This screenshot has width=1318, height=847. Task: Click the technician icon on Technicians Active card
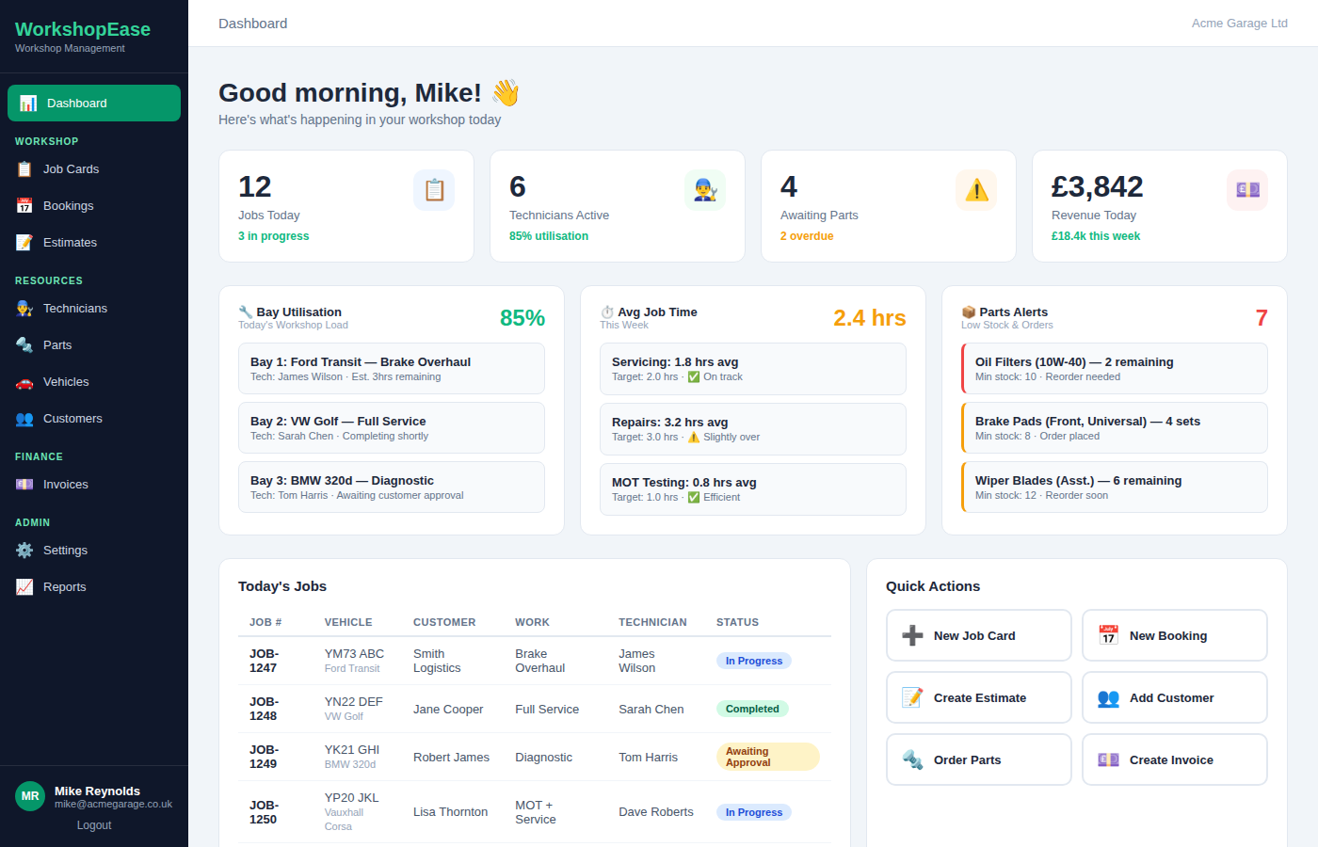click(705, 190)
